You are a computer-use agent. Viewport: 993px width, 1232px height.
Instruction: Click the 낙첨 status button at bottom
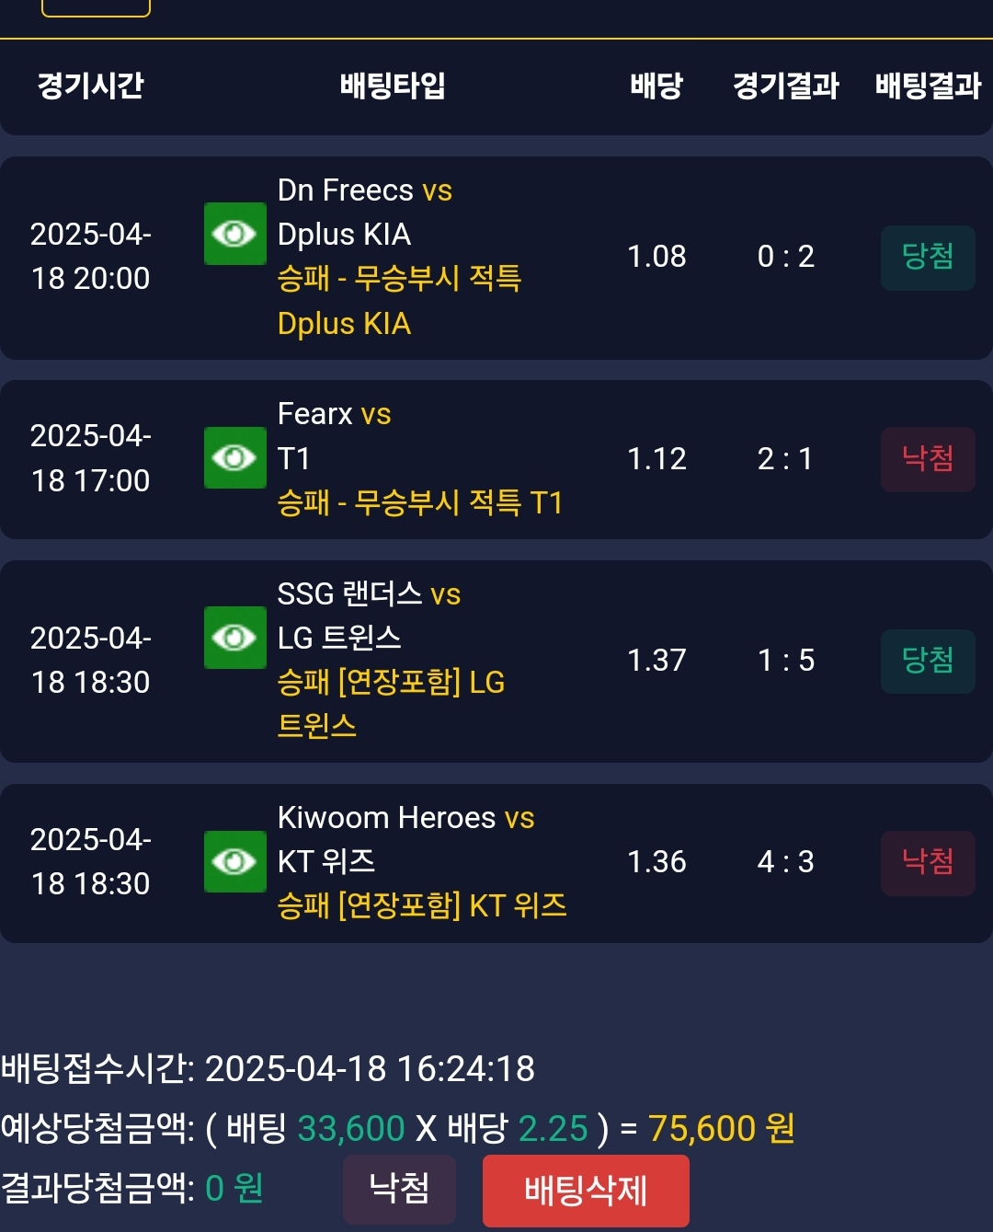399,1189
